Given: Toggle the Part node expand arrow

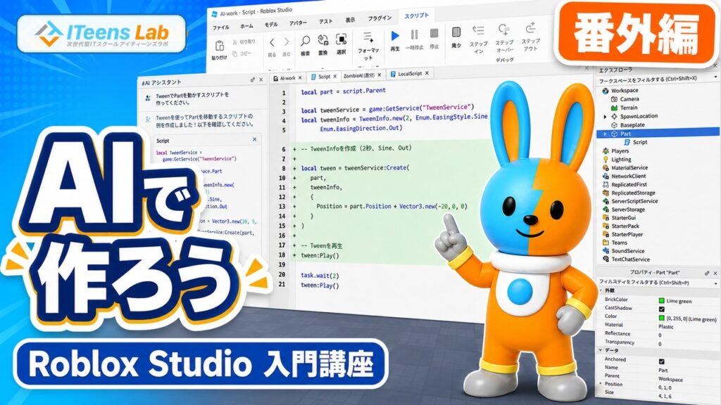Looking at the screenshot, I should pyautogui.click(x=605, y=134).
